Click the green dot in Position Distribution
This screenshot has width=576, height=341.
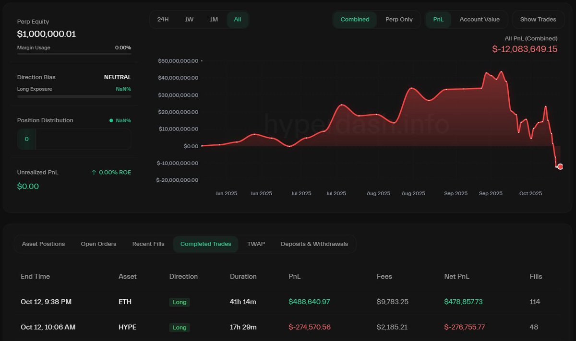[111, 120]
